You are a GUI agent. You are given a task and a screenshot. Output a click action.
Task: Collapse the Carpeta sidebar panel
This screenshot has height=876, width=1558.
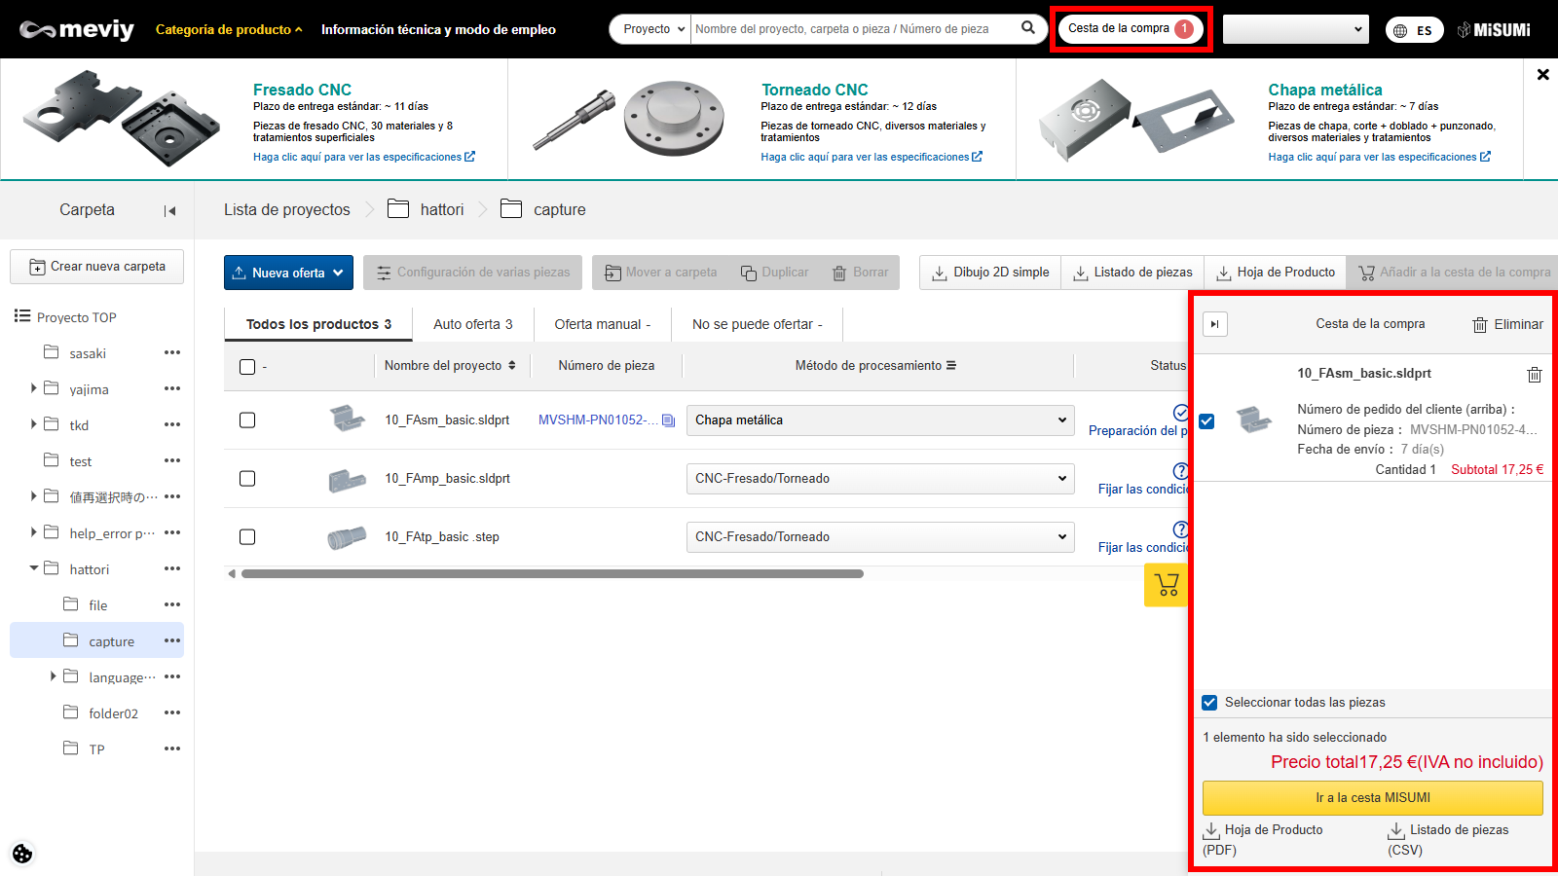click(170, 210)
